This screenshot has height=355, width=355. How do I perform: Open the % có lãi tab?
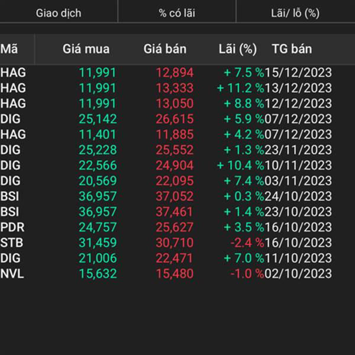point(177,13)
